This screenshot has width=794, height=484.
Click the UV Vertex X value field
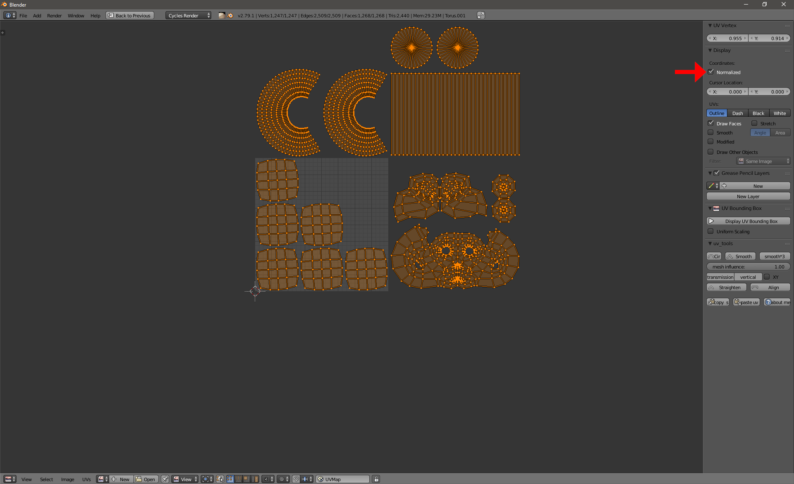coord(727,38)
